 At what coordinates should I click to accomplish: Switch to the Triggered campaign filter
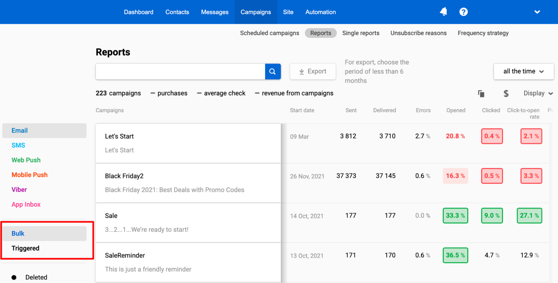pyautogui.click(x=25, y=248)
